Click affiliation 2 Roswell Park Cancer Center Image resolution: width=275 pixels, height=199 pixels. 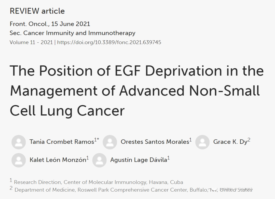click(x=133, y=190)
